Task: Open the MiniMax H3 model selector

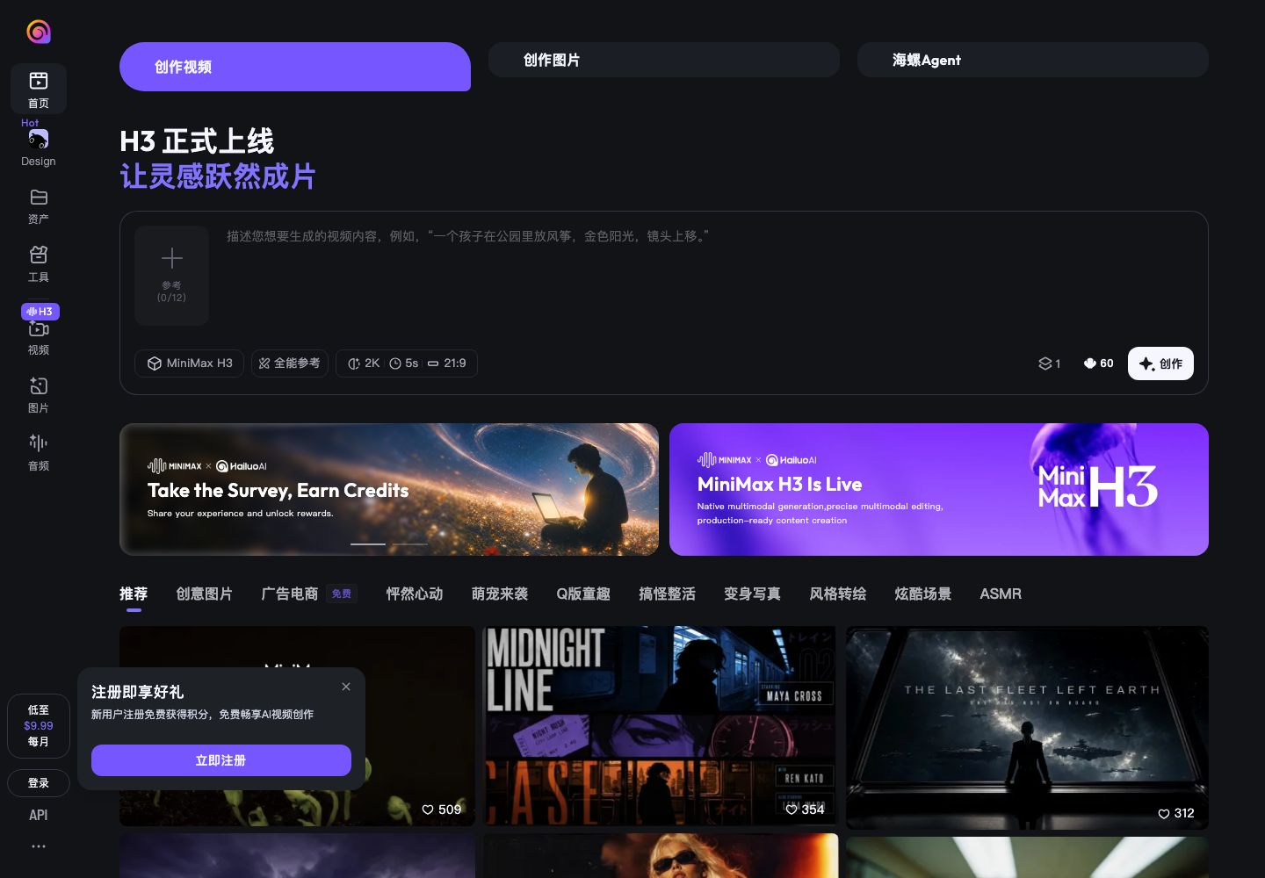Action: click(190, 363)
